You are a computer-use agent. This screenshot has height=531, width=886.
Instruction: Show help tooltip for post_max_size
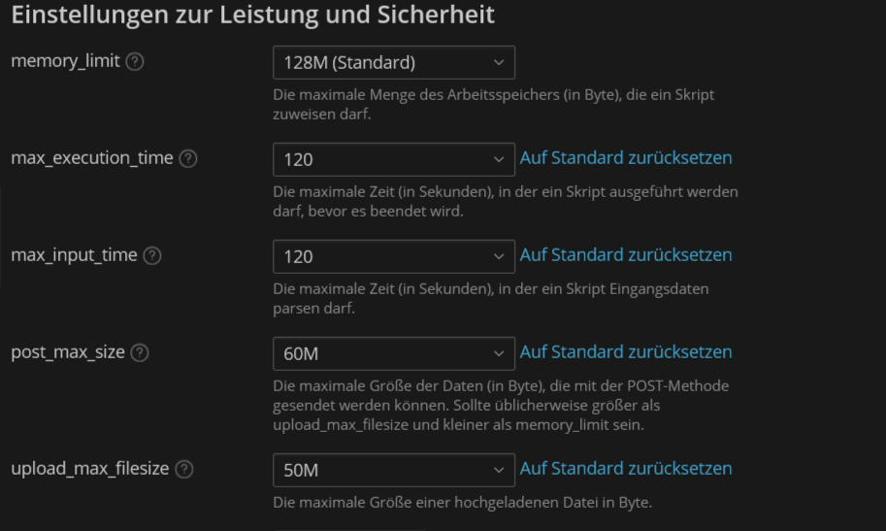click(140, 352)
